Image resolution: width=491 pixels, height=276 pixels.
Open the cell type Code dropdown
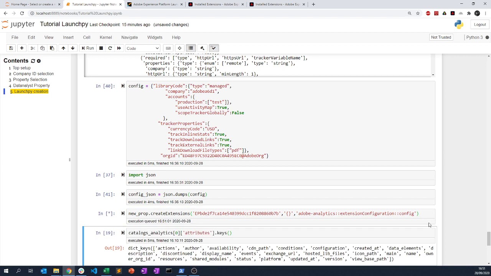[143, 48]
